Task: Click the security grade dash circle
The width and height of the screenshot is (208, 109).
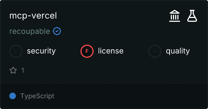Action: point(16,51)
